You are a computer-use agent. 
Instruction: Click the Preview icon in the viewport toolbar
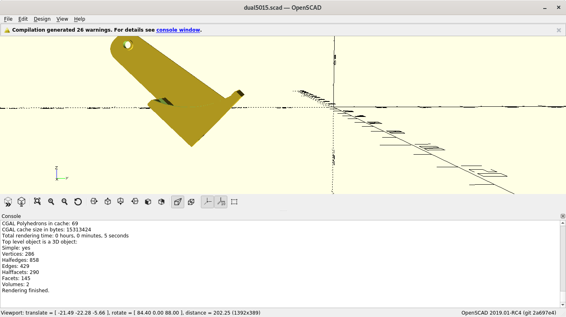tap(8, 202)
